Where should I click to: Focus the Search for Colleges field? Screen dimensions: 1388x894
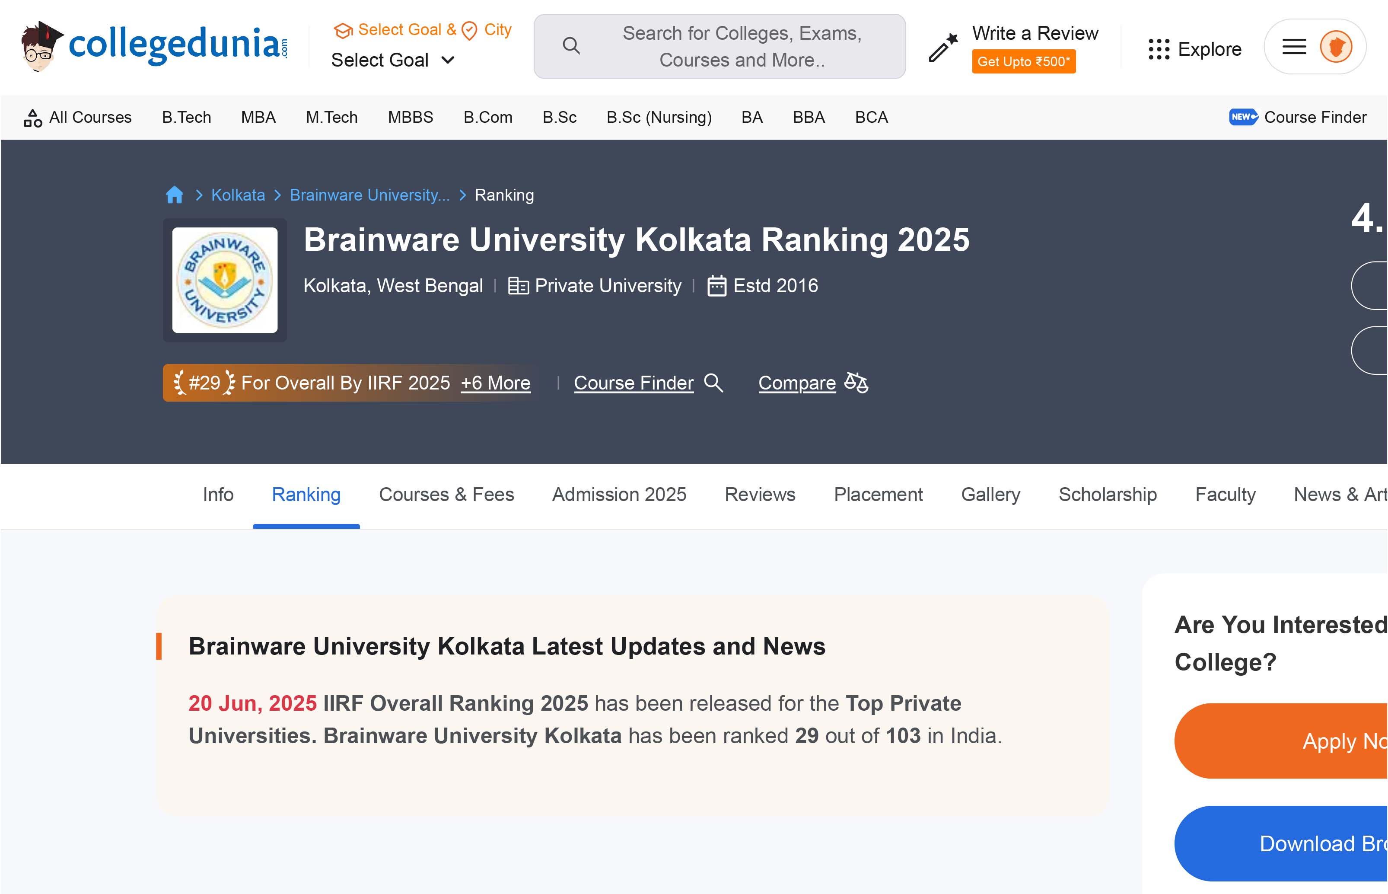tap(719, 46)
